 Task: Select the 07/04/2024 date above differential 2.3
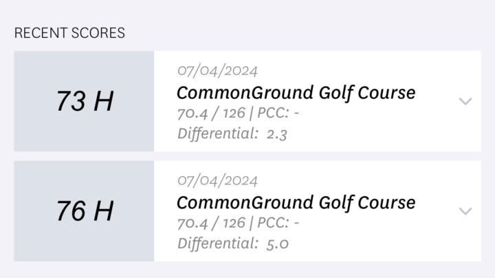tap(217, 71)
